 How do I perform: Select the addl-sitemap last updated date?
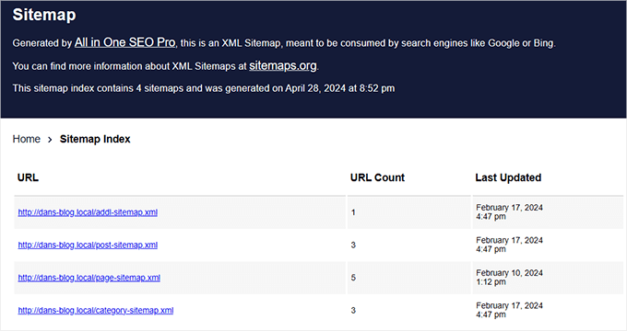click(509, 212)
